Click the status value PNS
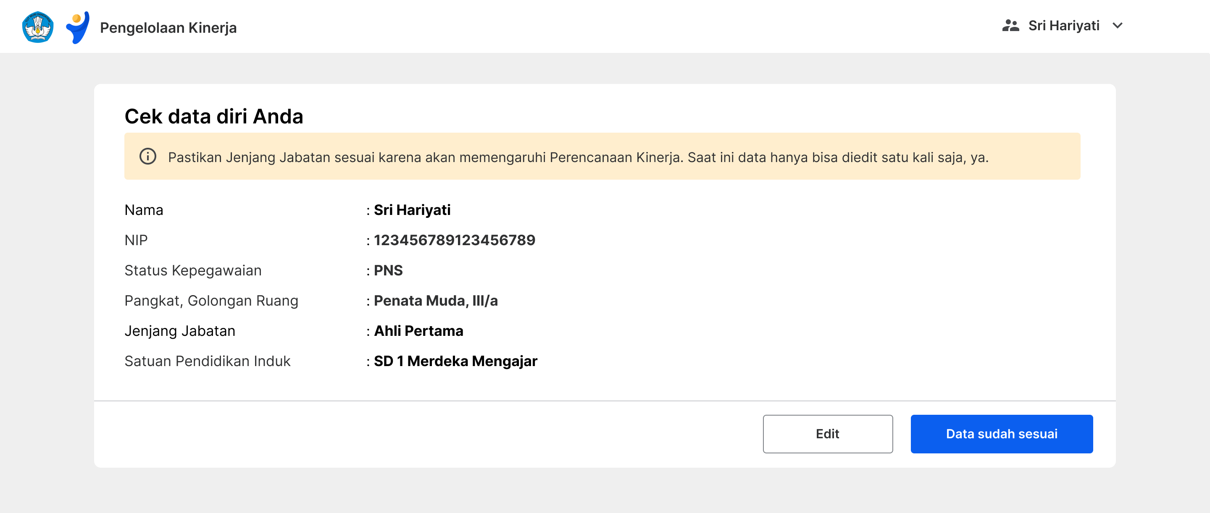This screenshot has height=513, width=1210. coord(388,270)
